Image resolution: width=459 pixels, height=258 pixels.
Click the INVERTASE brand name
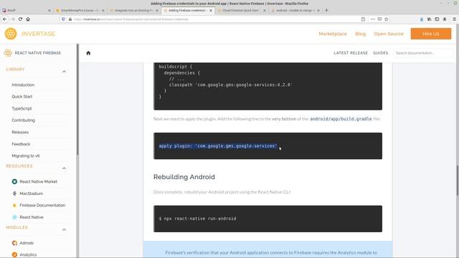click(38, 34)
